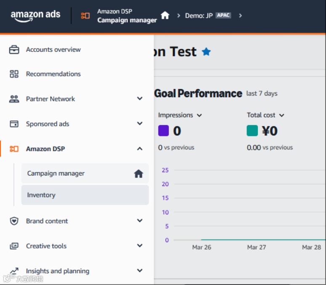Click the Amazon DSP icon in header
This screenshot has height=285, width=326.
click(85, 16)
